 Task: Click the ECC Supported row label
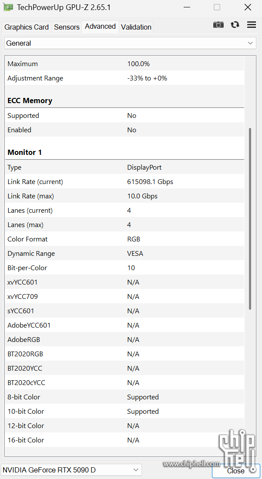pyautogui.click(x=23, y=115)
